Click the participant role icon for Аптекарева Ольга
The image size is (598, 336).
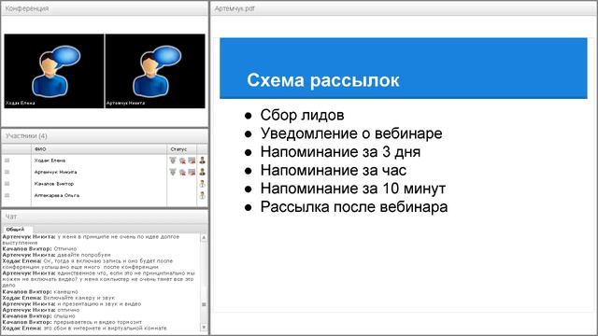(x=203, y=195)
